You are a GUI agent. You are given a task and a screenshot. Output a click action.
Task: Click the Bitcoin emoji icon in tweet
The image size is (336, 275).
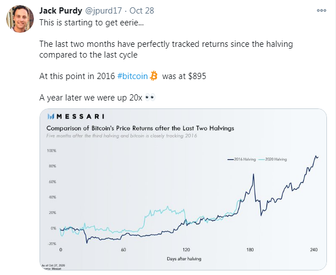tap(154, 76)
